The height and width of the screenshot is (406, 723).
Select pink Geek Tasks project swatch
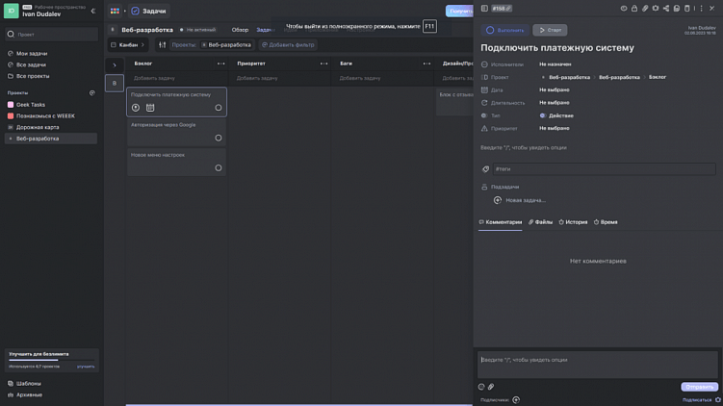[x=11, y=105]
